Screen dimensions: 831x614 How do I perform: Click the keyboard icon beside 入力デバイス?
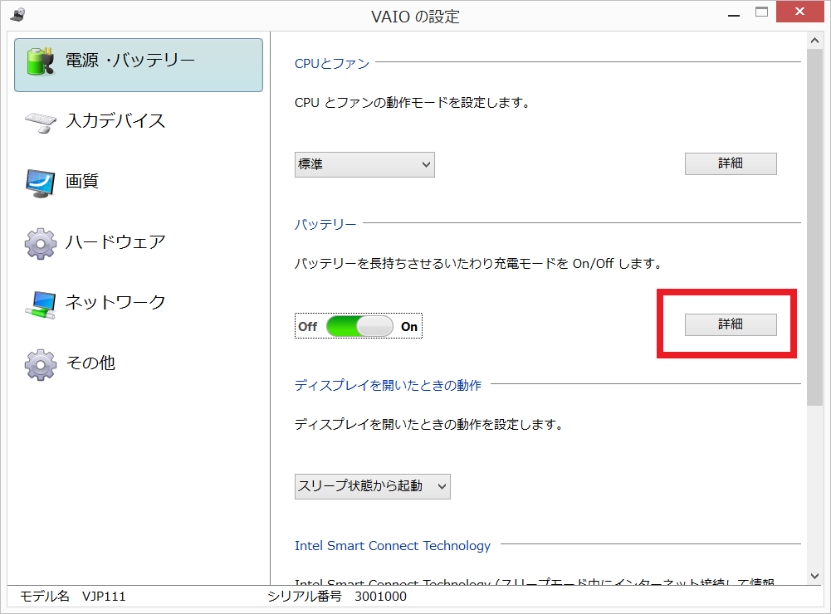pos(41,122)
